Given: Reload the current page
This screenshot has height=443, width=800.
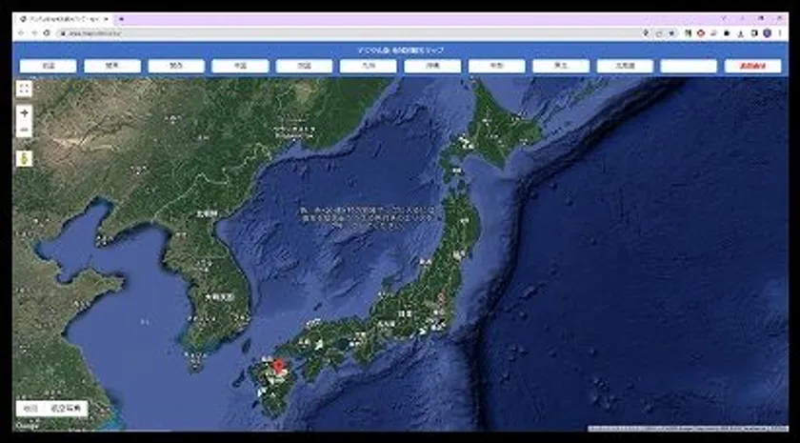Looking at the screenshot, I should [47, 33].
